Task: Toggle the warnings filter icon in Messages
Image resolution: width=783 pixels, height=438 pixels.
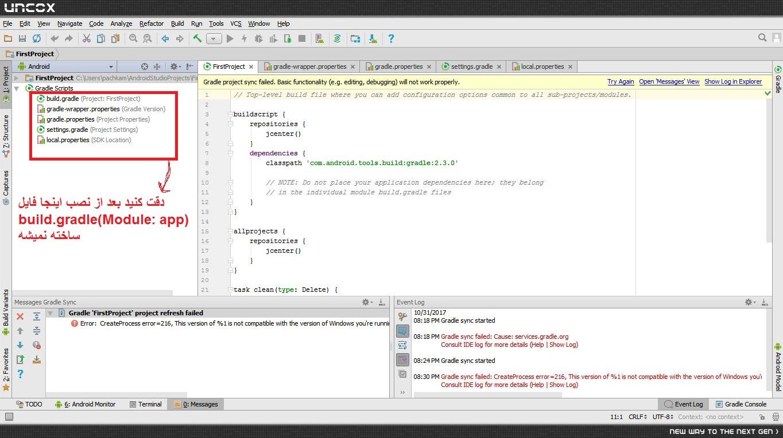Action: point(37,345)
